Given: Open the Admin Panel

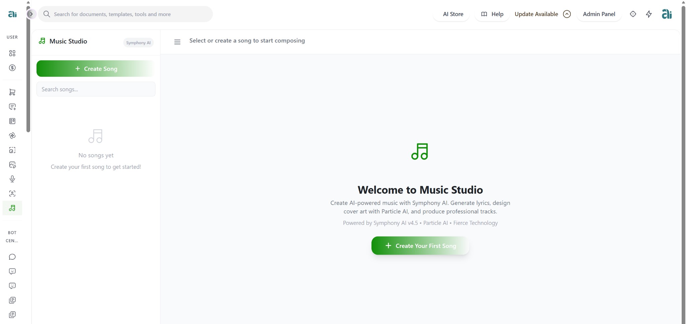Looking at the screenshot, I should [x=599, y=14].
